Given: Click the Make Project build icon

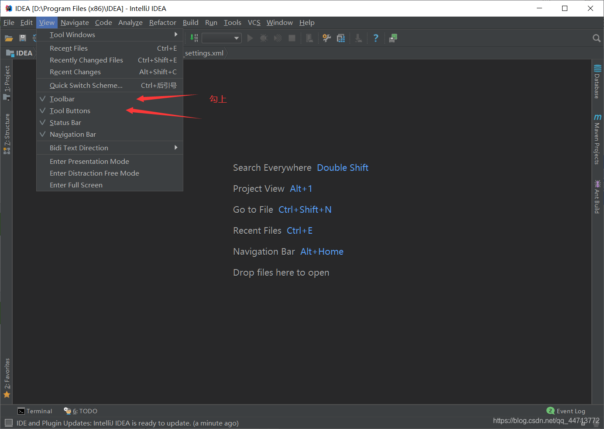Looking at the screenshot, I should (194, 38).
